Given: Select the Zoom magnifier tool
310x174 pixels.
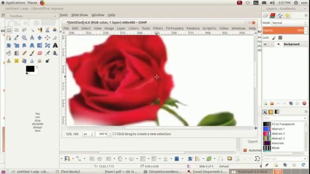Looking at the screenshot, I should point(24,38).
